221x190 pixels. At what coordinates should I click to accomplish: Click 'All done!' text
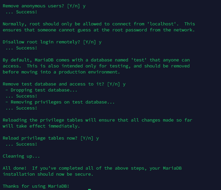[14, 168]
